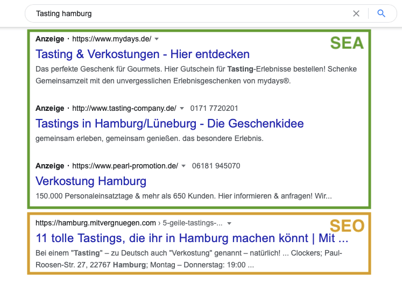Image resolution: width=402 pixels, height=283 pixels.
Task: Open 'Tastings in Hamburg/Lüneburg - Die Geschenkidee'
Action: [x=170, y=123]
